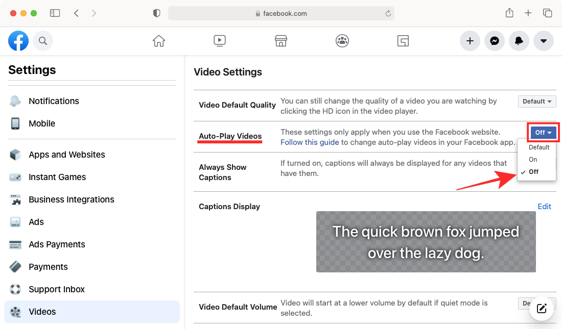The width and height of the screenshot is (562, 329).
Task: Click the Safari Share icon
Action: pyautogui.click(x=509, y=13)
